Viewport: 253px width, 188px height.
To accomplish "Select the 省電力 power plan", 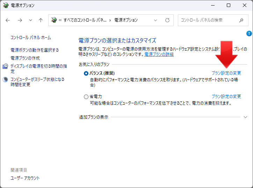I will click(x=86, y=97).
